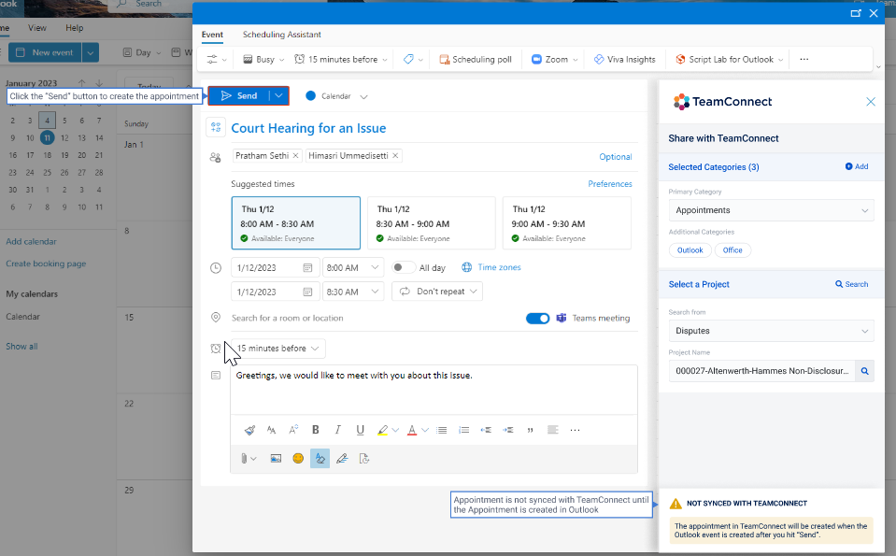Click the emoji smiley icon
This screenshot has height=556, width=896.
coord(298,458)
